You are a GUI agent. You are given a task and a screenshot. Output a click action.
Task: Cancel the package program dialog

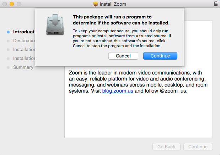click(x=123, y=56)
